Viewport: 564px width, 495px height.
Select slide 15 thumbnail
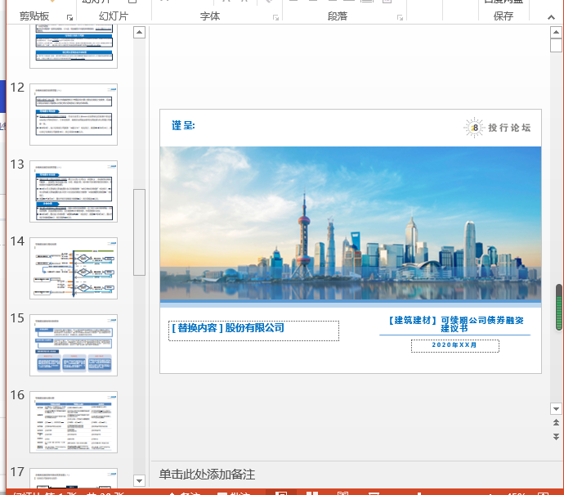(x=74, y=344)
